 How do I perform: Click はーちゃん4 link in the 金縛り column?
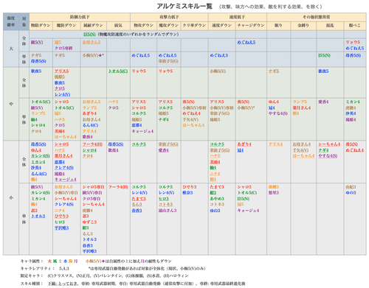tap(303, 156)
